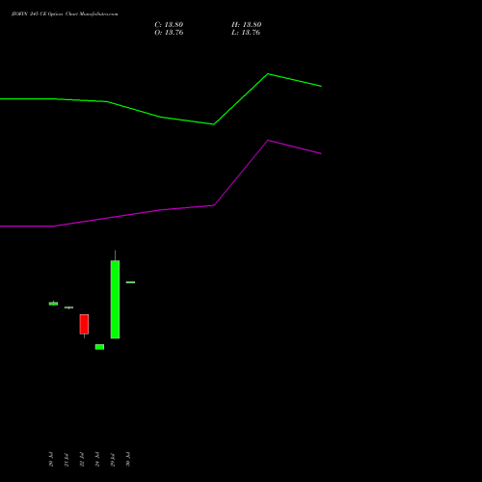482x482 pixels.
Task: Click the '22 Jul' date axis label
Action: click(x=82, y=459)
